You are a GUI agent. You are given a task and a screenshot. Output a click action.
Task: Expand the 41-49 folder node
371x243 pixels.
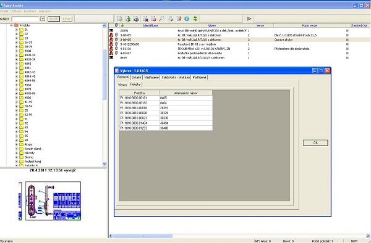coord(16,102)
